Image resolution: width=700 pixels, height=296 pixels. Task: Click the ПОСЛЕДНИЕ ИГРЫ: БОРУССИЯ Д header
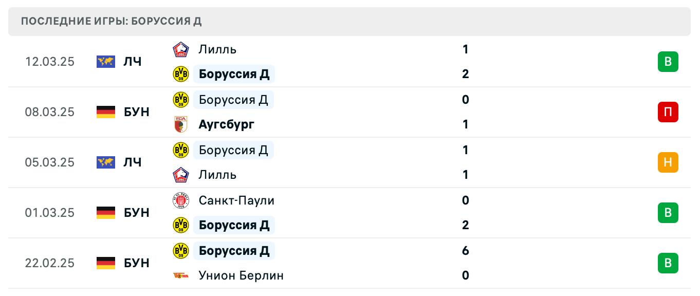coord(111,22)
